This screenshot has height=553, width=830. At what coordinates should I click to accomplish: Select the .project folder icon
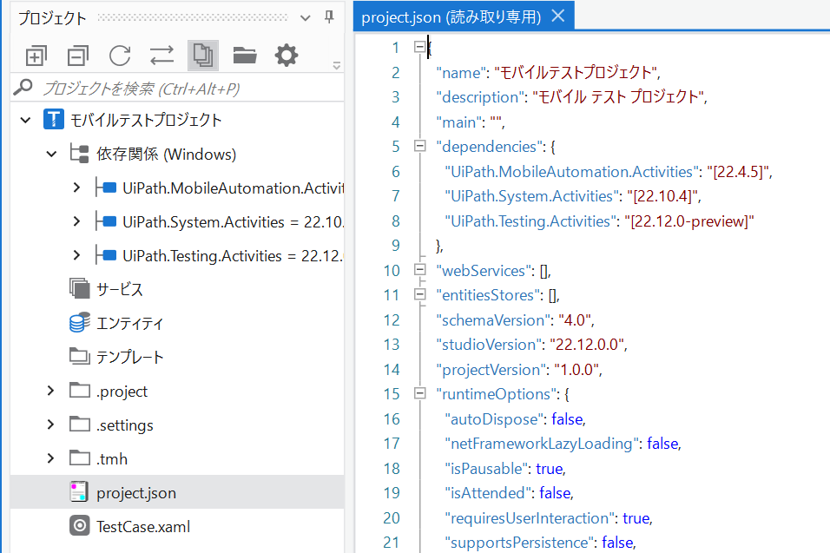click(79, 391)
